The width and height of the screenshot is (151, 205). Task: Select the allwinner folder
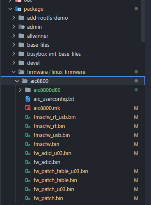click(x=38, y=36)
